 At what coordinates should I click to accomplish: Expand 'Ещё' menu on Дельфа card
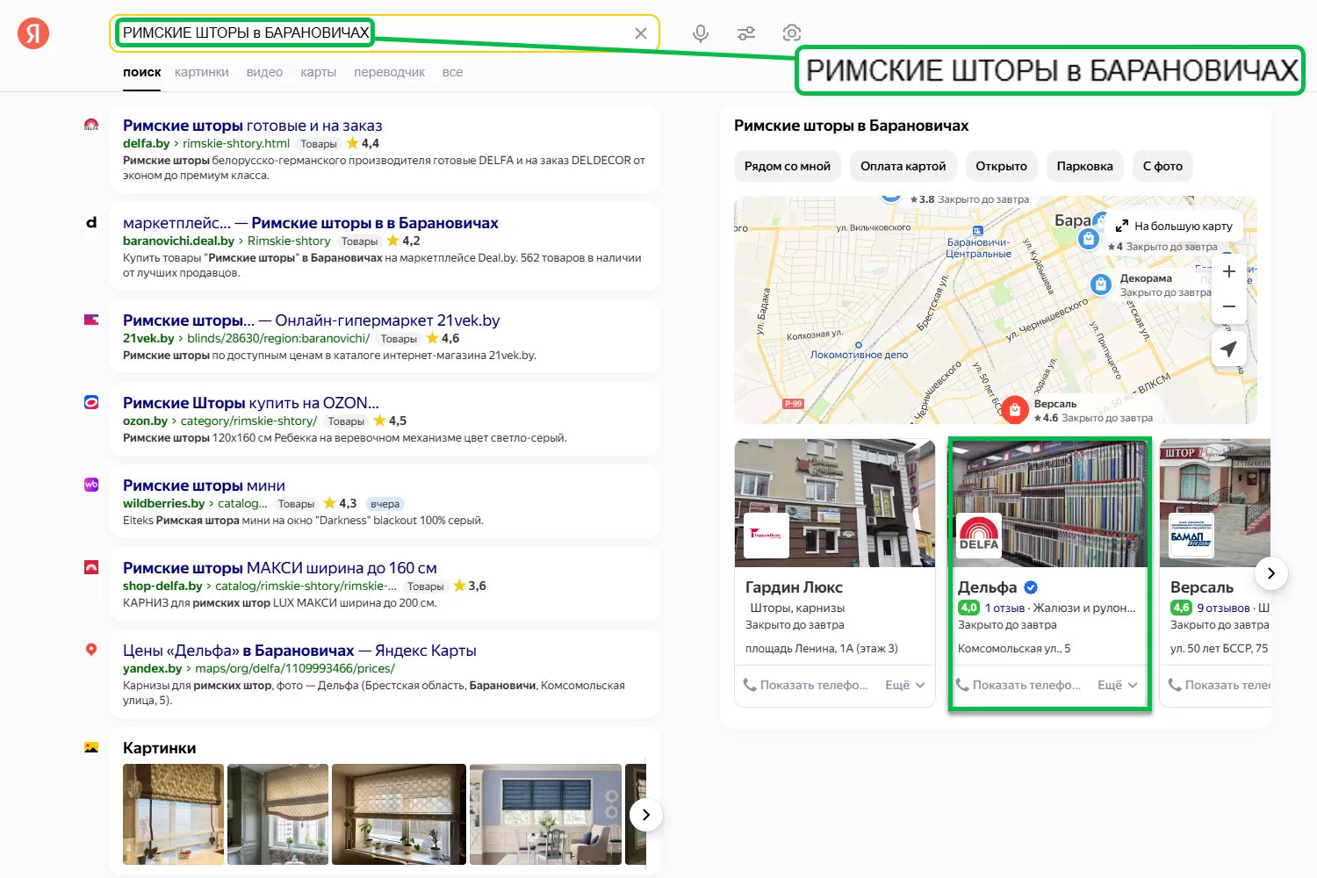coord(1118,685)
